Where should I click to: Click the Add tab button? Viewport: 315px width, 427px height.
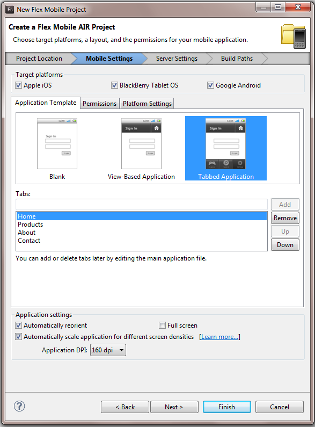point(285,204)
